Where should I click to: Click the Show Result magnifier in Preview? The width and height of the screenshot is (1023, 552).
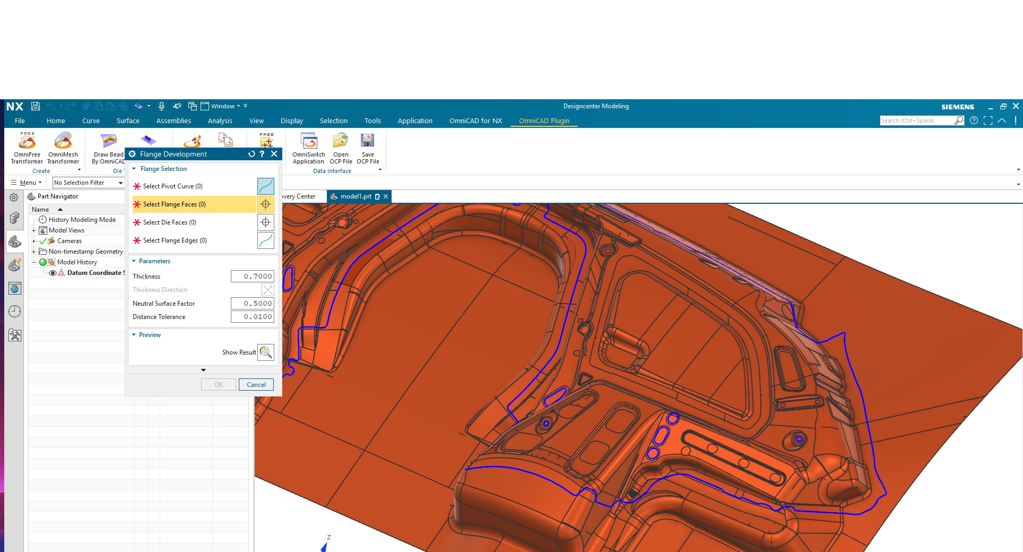click(266, 352)
